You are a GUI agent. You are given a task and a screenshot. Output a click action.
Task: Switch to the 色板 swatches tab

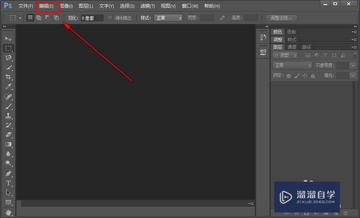(x=291, y=32)
